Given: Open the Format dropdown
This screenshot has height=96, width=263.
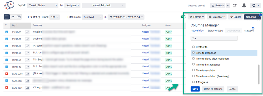Looking at the screenshot, I should (x=196, y=17).
